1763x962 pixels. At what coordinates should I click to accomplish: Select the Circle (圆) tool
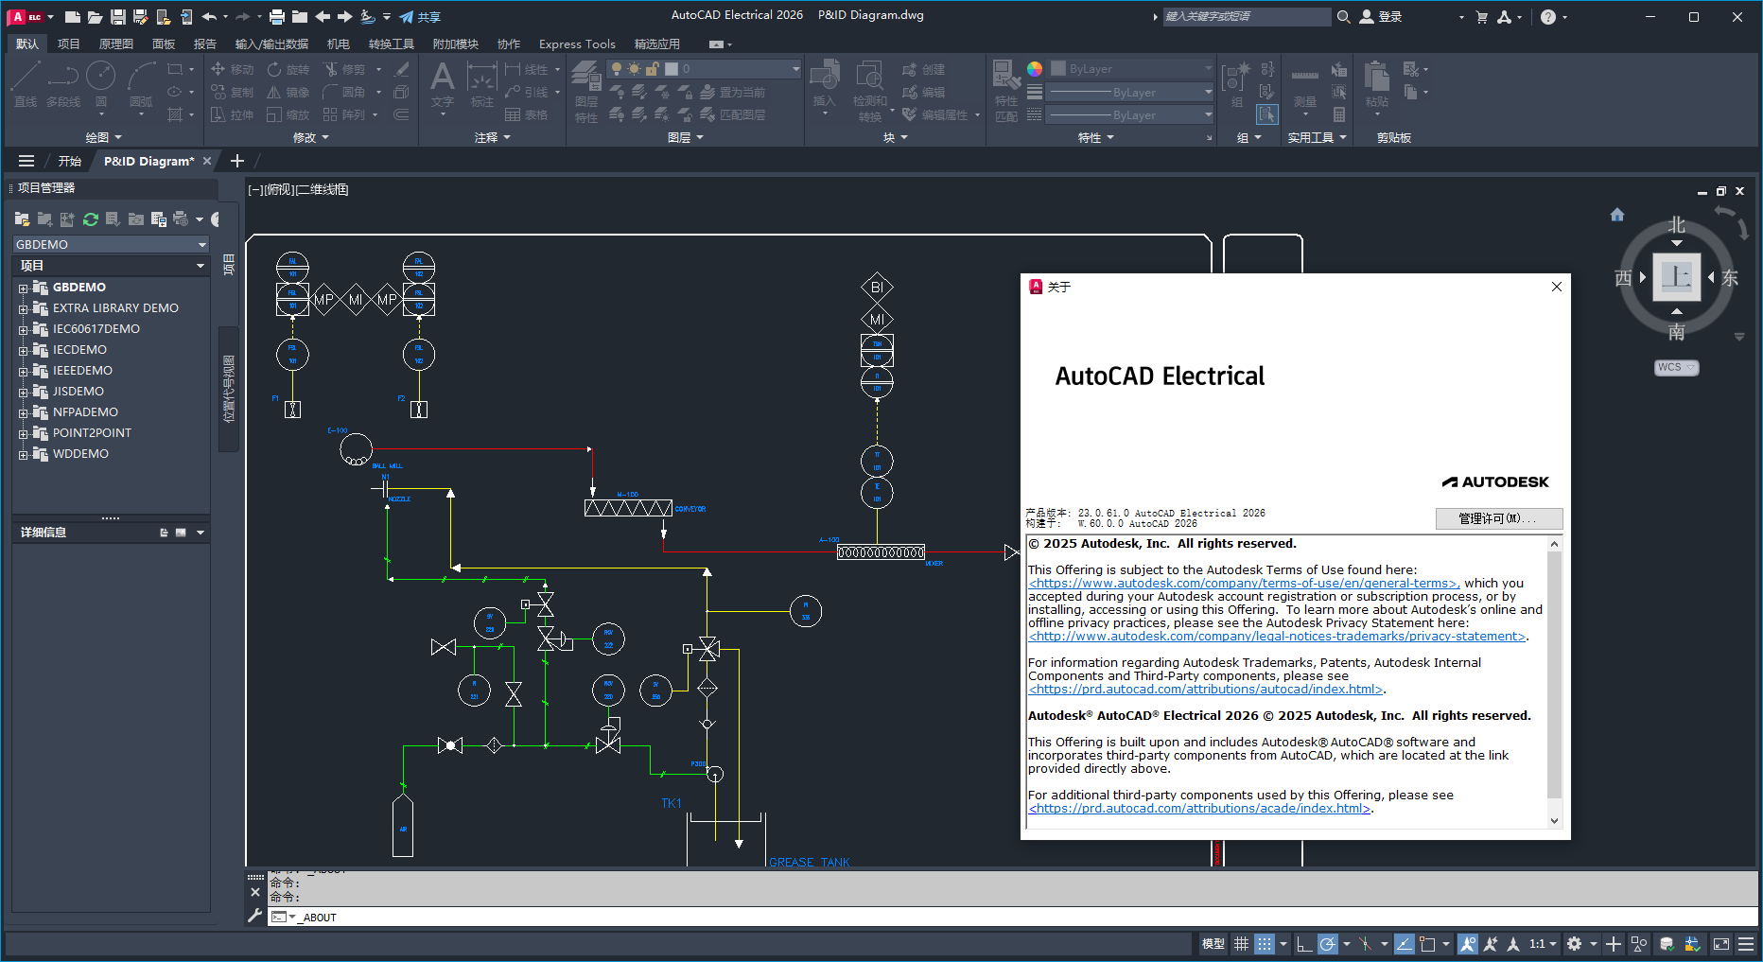pyautogui.click(x=101, y=84)
